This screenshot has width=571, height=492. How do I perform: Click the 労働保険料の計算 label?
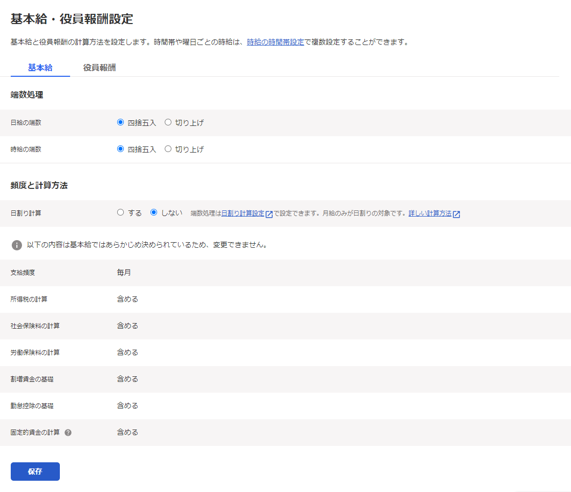(x=35, y=352)
